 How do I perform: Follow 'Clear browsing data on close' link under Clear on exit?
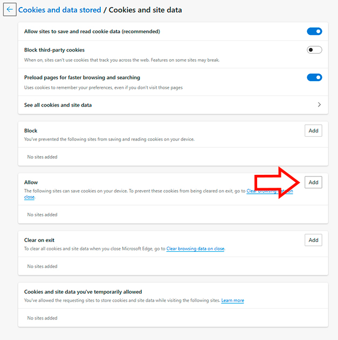point(195,249)
